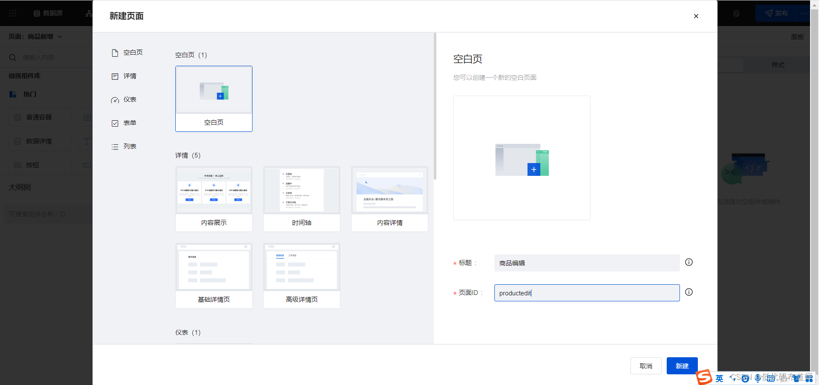Select the 表单 category in sidebar
The height and width of the screenshot is (385, 819).
point(124,123)
